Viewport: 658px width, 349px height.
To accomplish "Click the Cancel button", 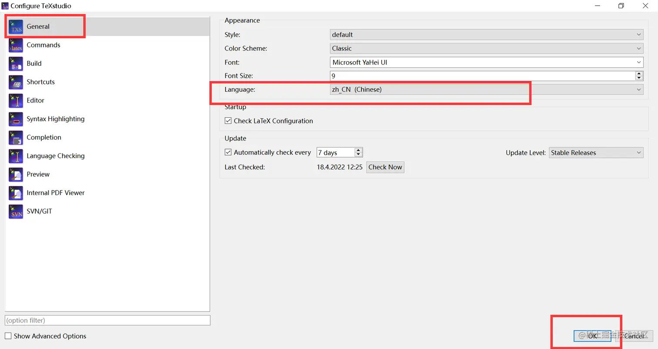I will pyautogui.click(x=634, y=336).
